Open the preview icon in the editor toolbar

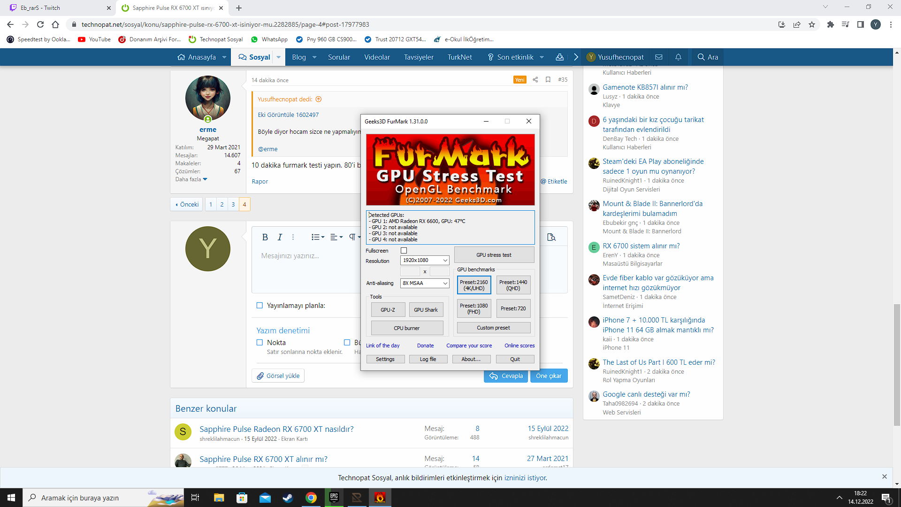551,238
